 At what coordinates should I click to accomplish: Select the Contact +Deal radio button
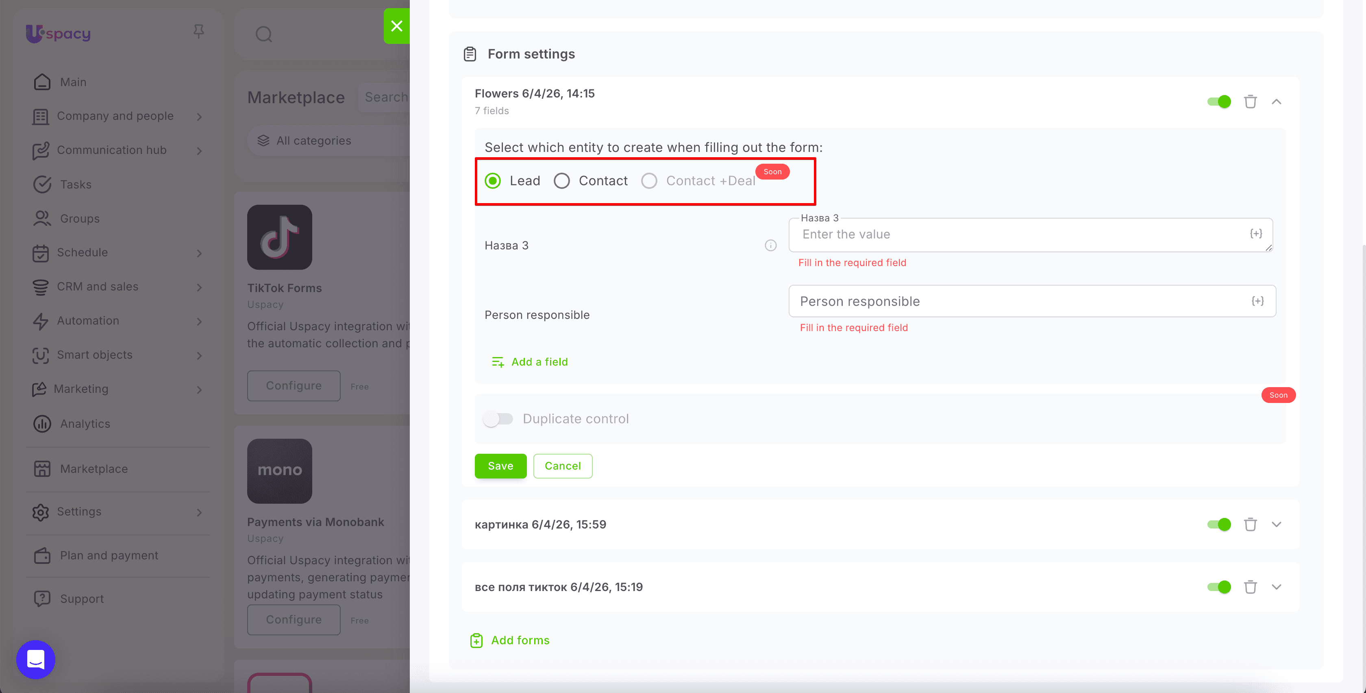tap(649, 181)
